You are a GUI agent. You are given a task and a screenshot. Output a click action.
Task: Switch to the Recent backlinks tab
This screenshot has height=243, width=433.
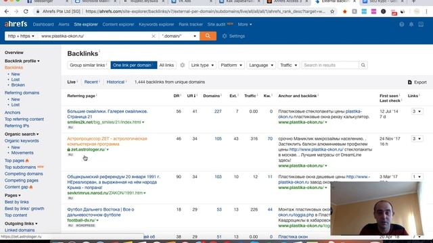91,82
